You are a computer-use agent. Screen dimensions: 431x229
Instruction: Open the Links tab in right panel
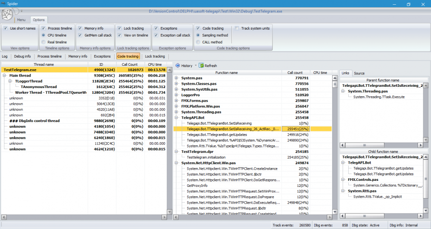point(346,73)
